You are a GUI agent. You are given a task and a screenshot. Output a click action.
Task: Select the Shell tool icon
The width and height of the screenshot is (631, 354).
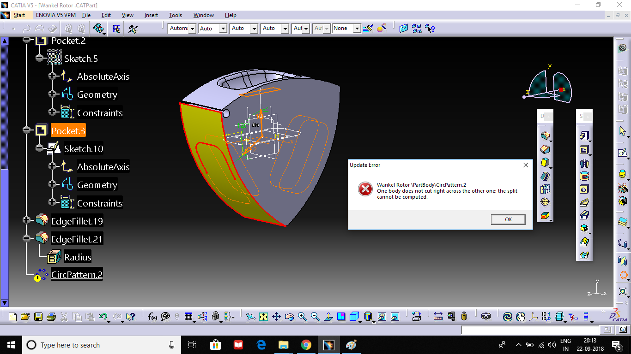point(545,176)
